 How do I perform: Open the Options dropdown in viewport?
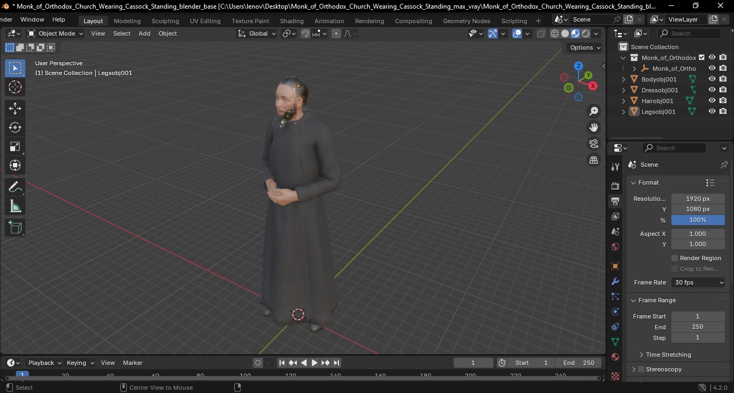pos(586,48)
